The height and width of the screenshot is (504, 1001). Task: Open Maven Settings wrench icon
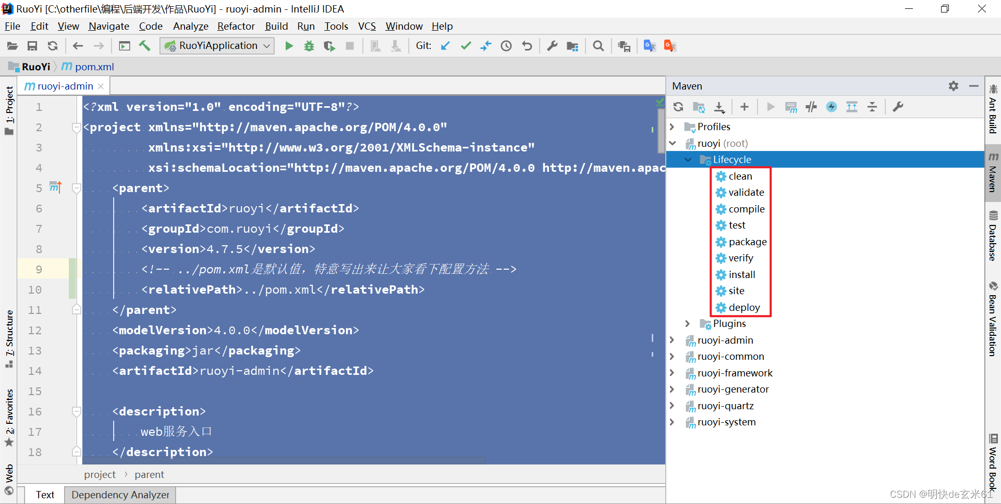pos(898,107)
